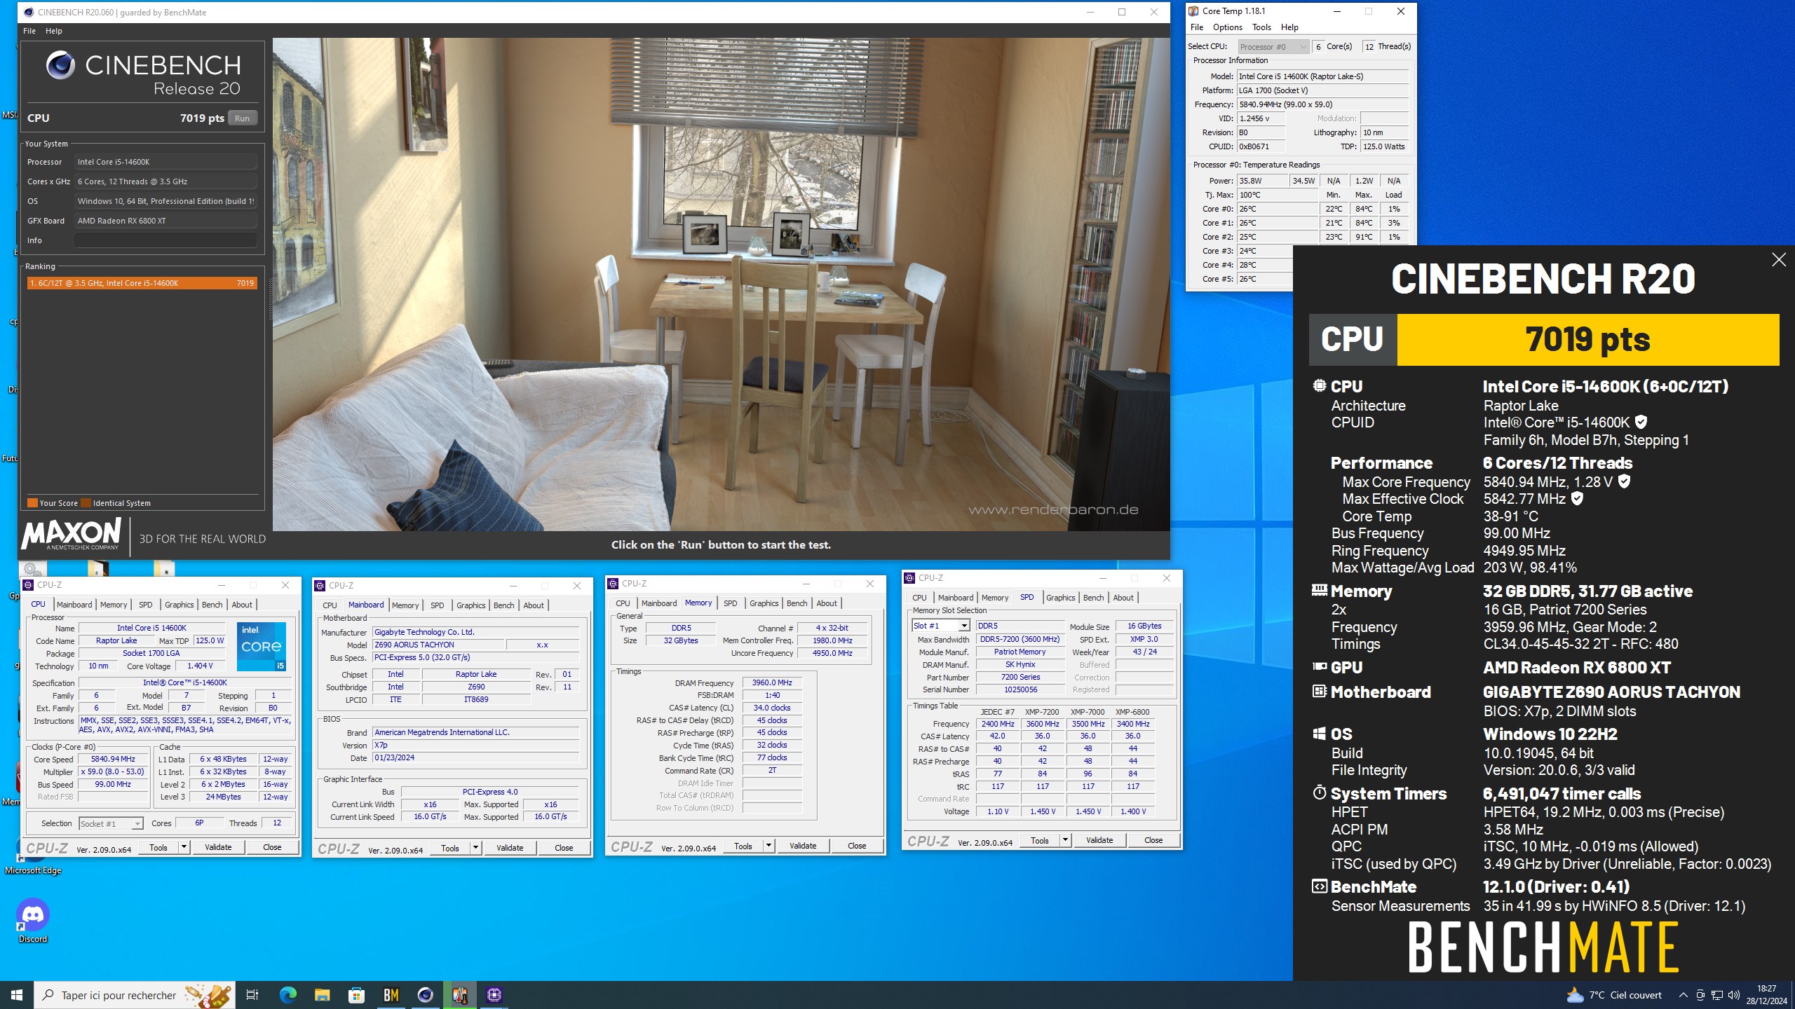Open Graphics tab in Mainboard CPU-Z window
Viewport: 1795px width, 1009px height.
coord(470,605)
